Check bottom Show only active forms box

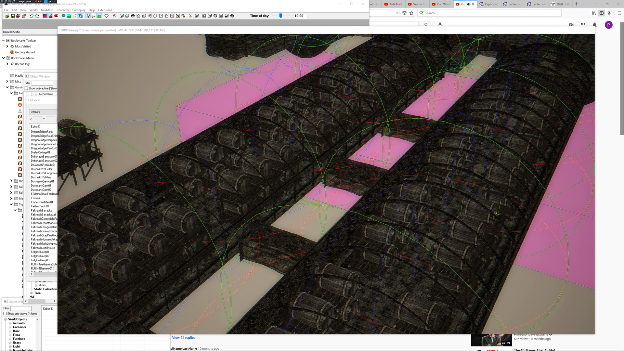[5, 314]
